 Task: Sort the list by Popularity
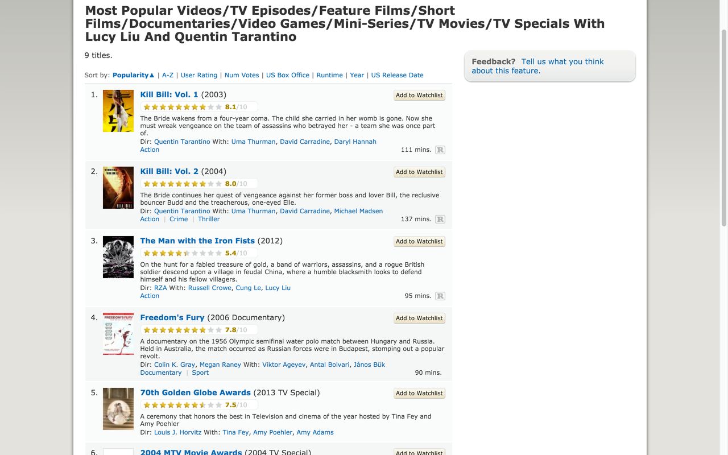click(x=133, y=75)
